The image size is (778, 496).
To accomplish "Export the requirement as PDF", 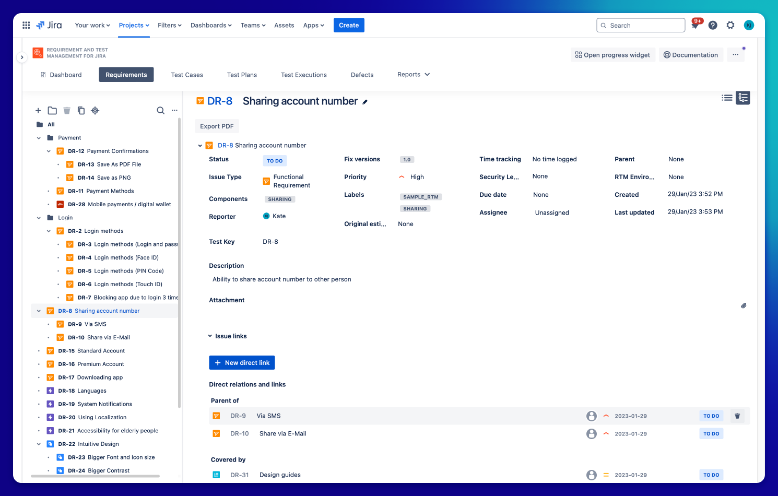I will point(217,126).
